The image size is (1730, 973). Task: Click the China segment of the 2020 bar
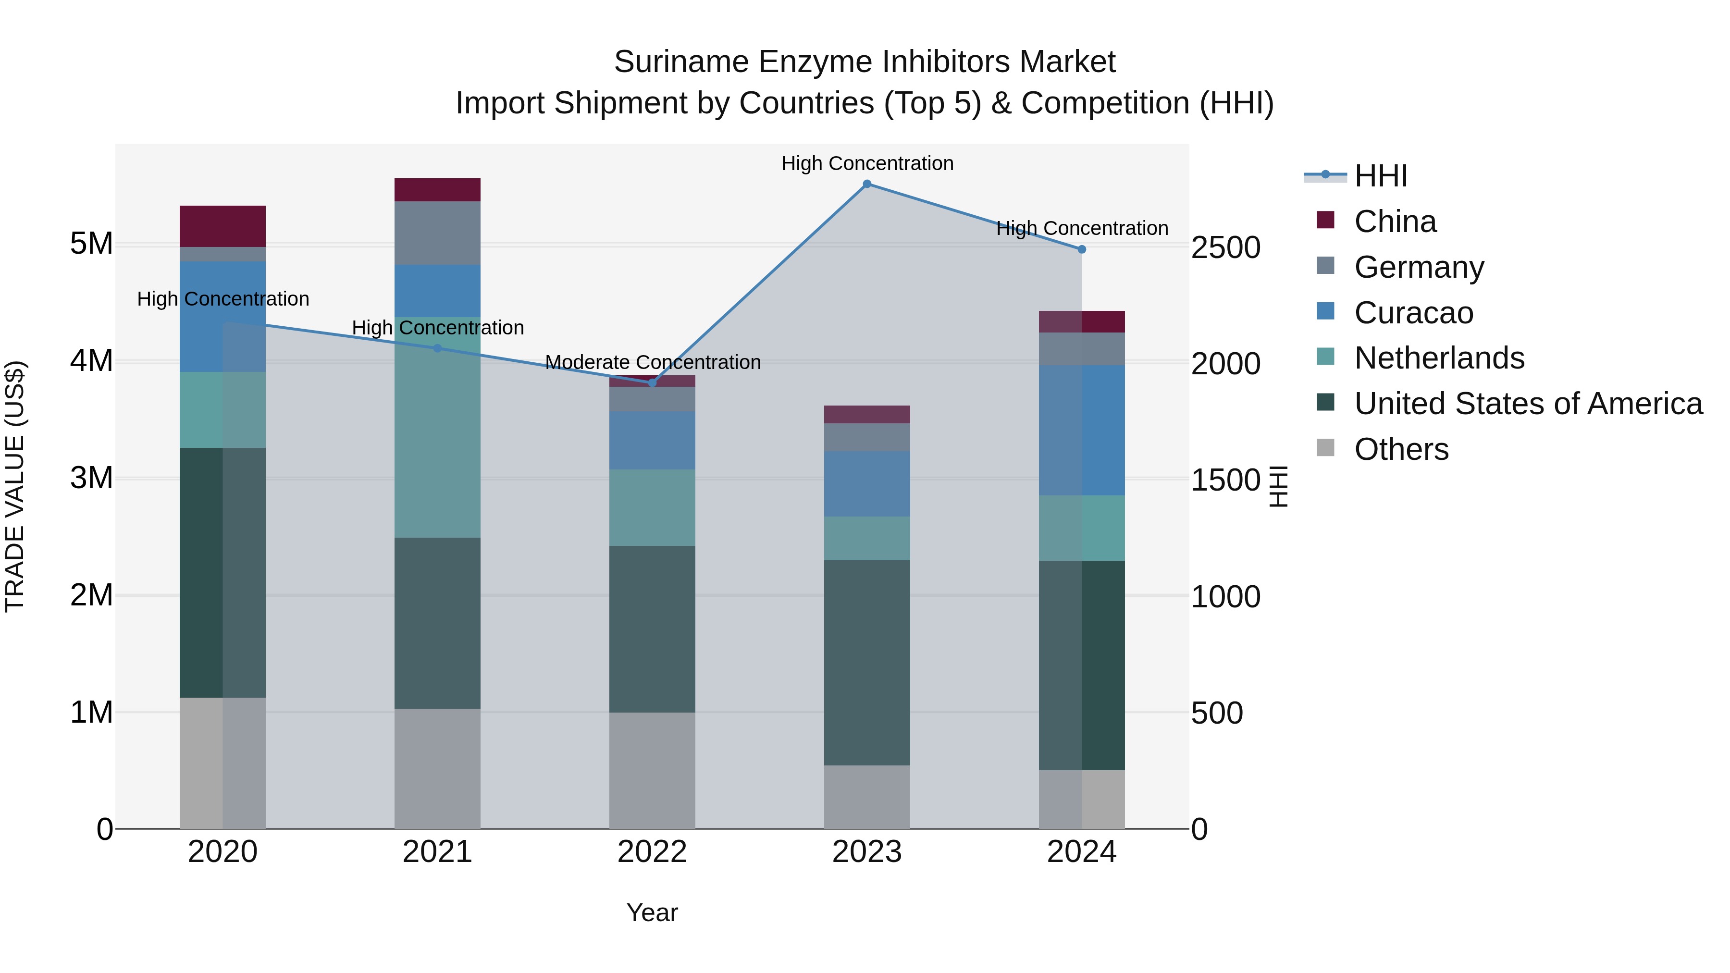coord(222,226)
